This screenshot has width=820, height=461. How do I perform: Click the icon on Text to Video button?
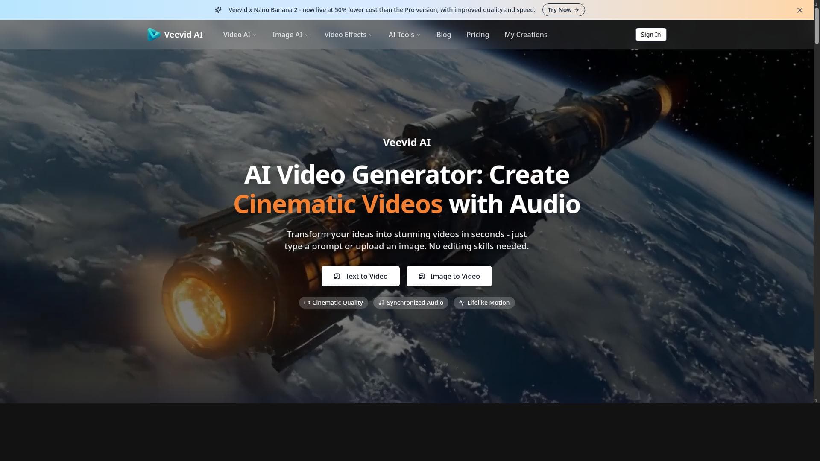[x=337, y=276]
